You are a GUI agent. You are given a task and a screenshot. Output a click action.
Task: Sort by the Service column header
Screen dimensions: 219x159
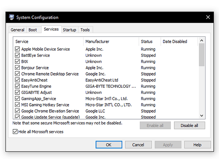48,41
